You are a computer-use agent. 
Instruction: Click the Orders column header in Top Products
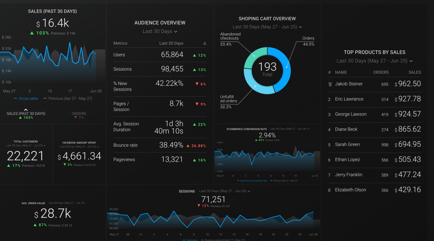click(x=381, y=72)
